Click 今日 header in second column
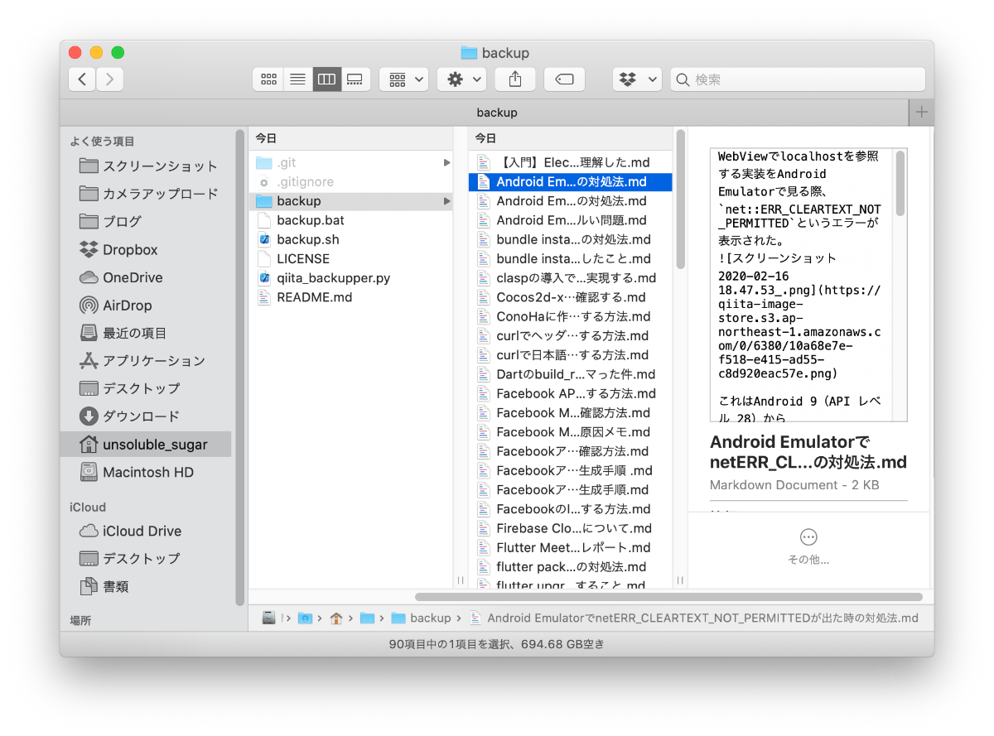 486,137
